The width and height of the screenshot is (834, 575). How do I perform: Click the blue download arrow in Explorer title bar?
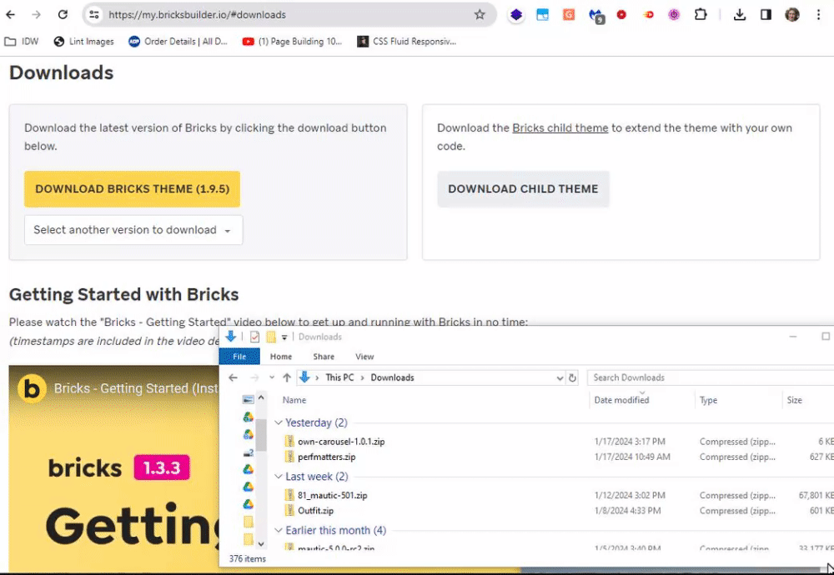[231, 337]
